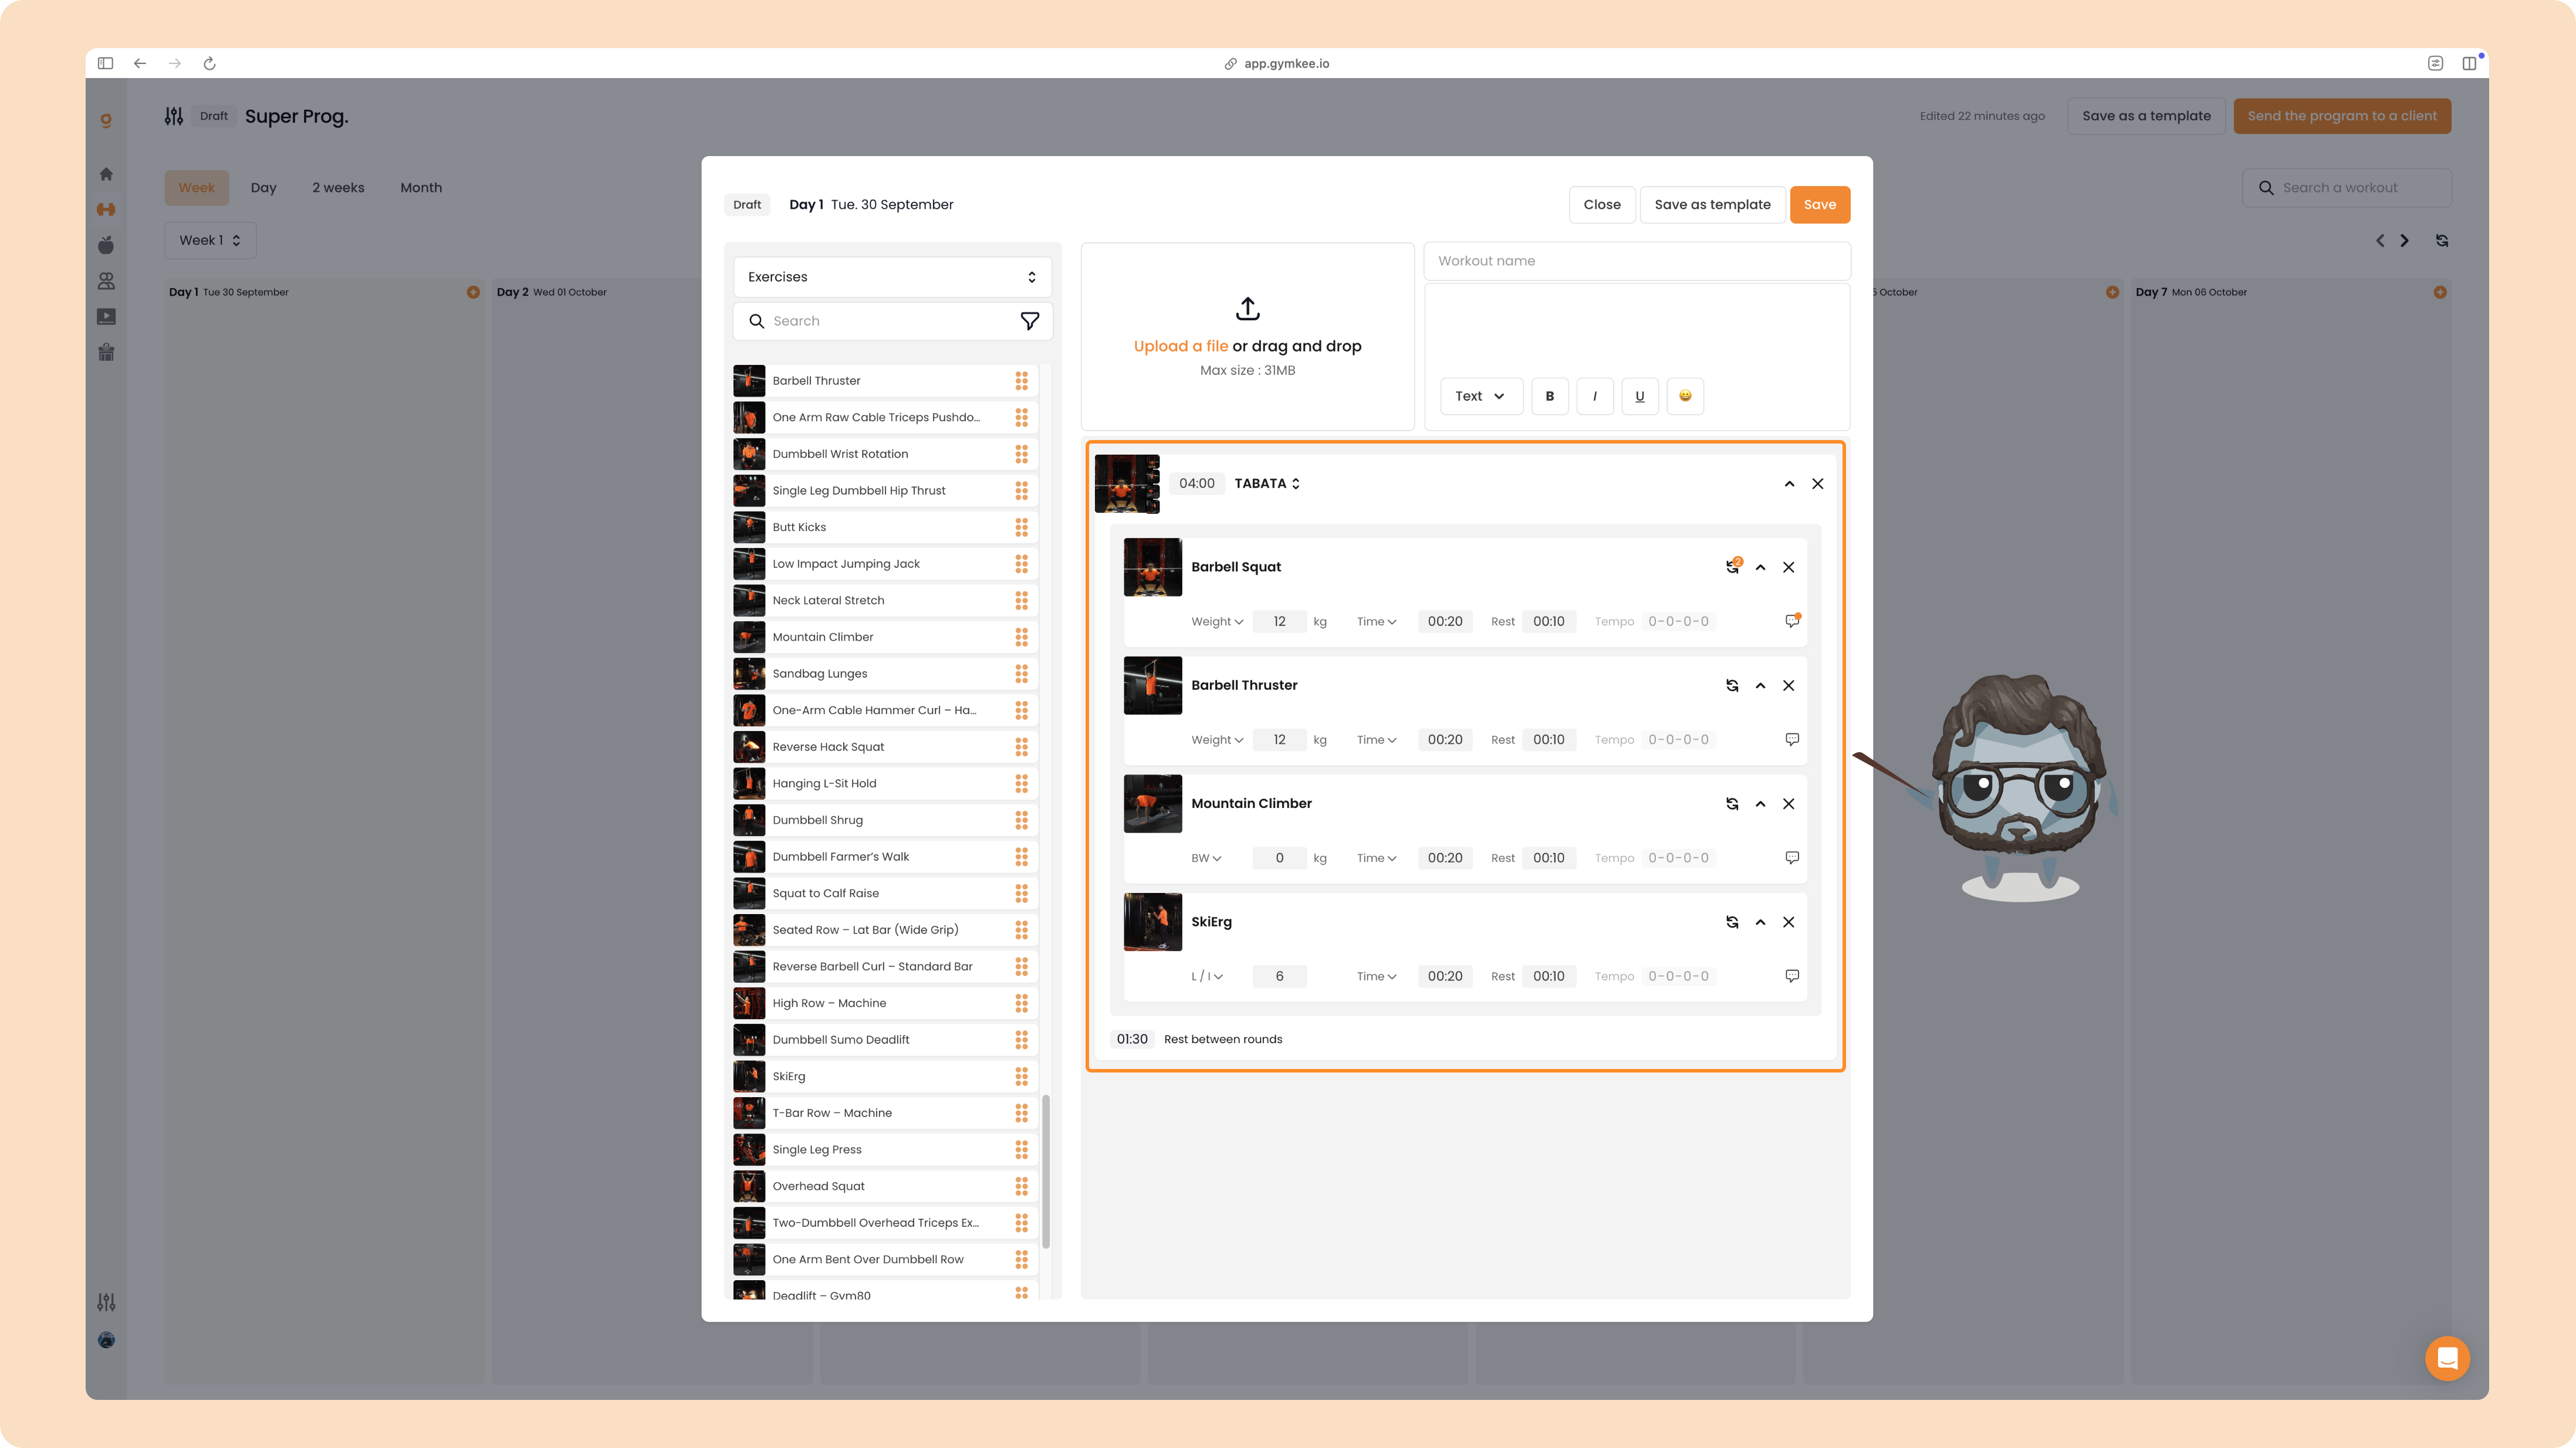Collapse Barbell Squat details

(x=1760, y=567)
